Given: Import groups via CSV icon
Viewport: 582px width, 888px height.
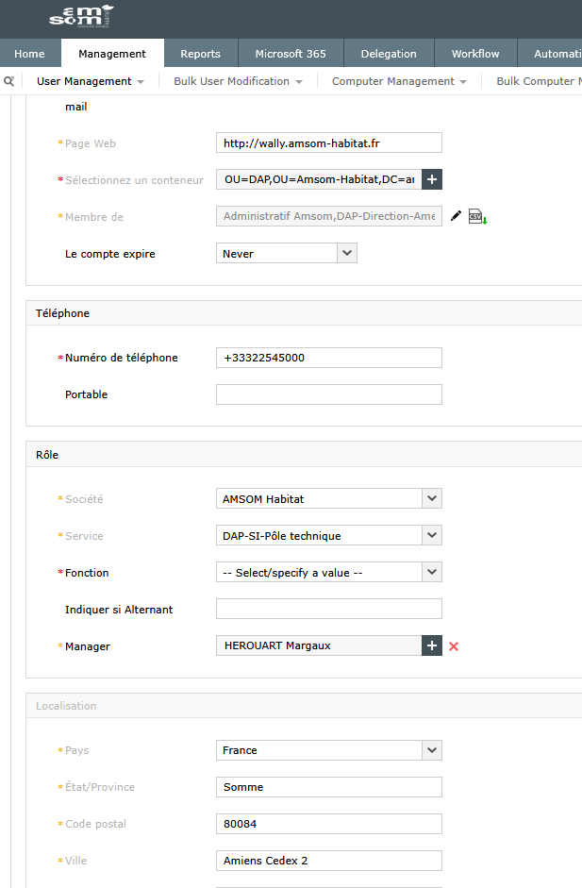Looking at the screenshot, I should [477, 216].
